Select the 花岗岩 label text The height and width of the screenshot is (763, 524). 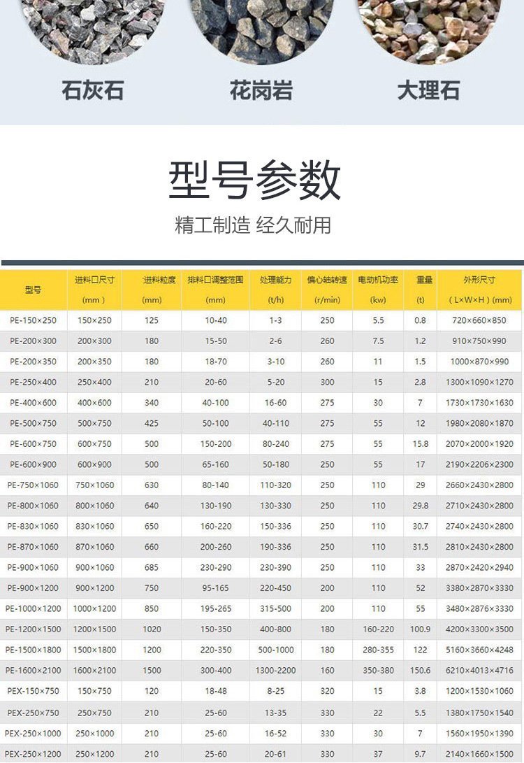(261, 91)
